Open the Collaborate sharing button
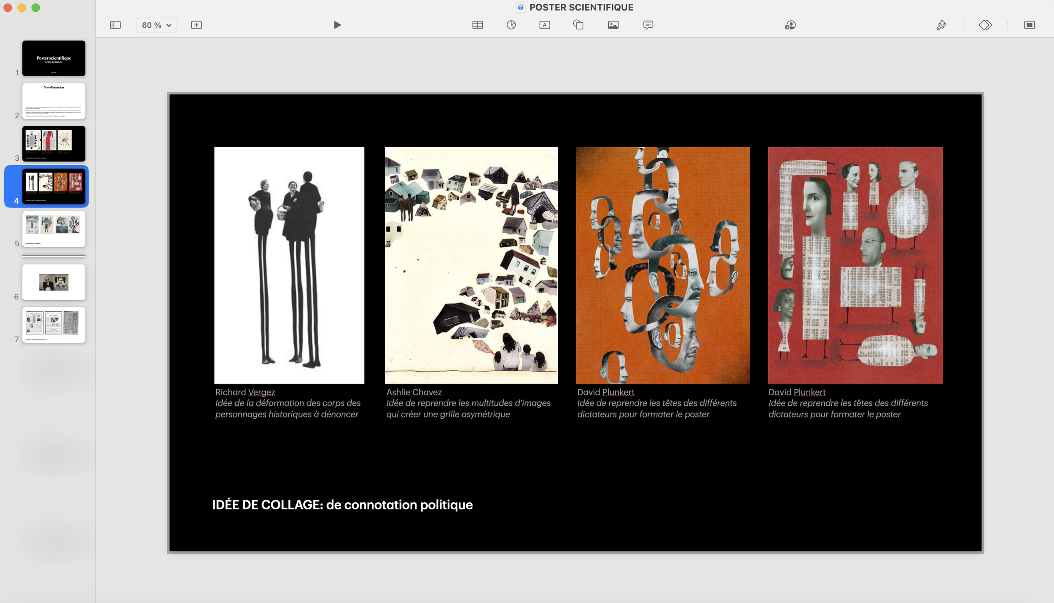 [790, 25]
